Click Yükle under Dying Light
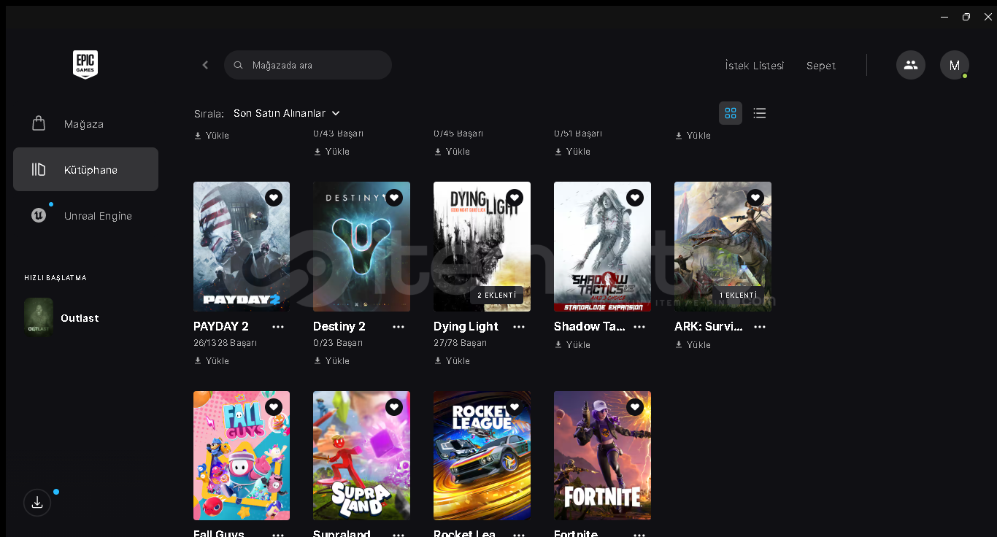 coord(452,360)
